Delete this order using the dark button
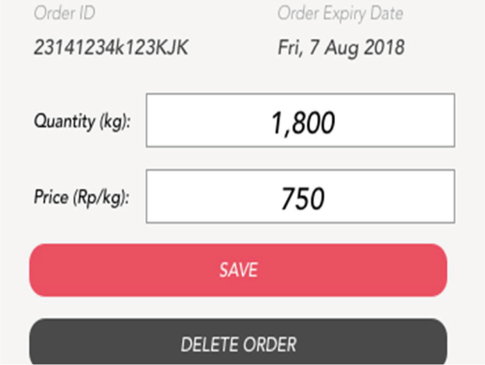 coord(238,344)
